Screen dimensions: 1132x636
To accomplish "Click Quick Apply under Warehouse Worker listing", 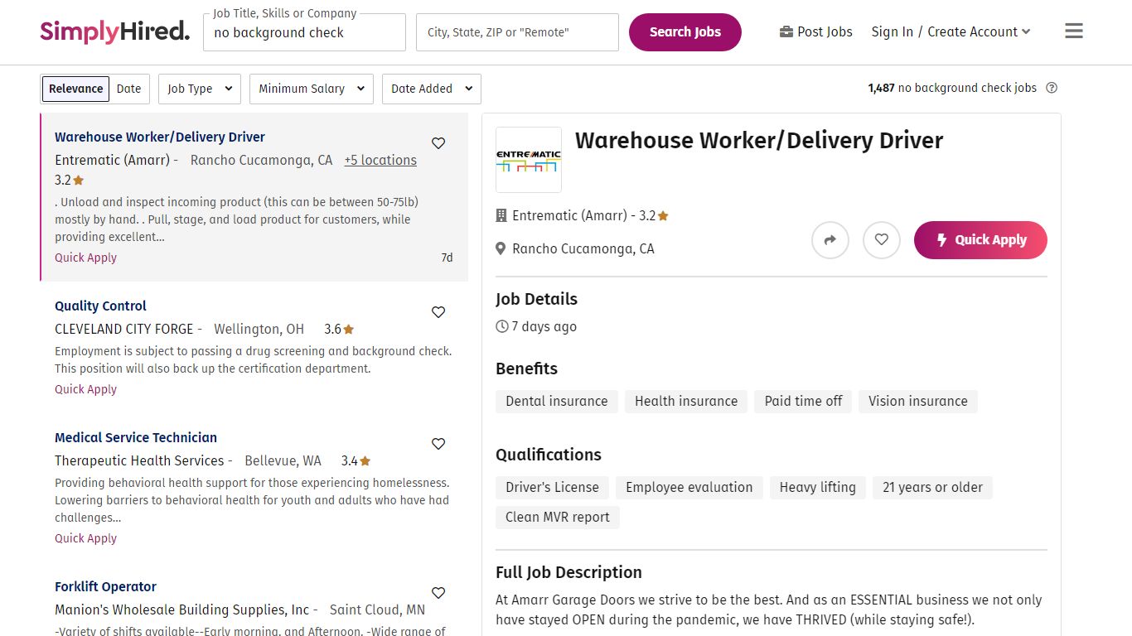I will click(85, 258).
